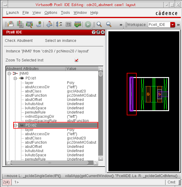Viewport: 182px width, 187px height.
Task: Click the Abutment Attributes column header
Action: pos(35,69)
